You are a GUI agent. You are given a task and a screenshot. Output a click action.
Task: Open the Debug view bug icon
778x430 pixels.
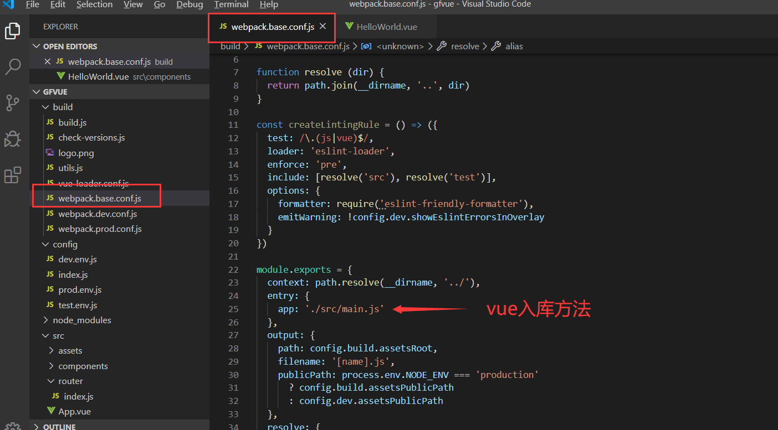[13, 139]
